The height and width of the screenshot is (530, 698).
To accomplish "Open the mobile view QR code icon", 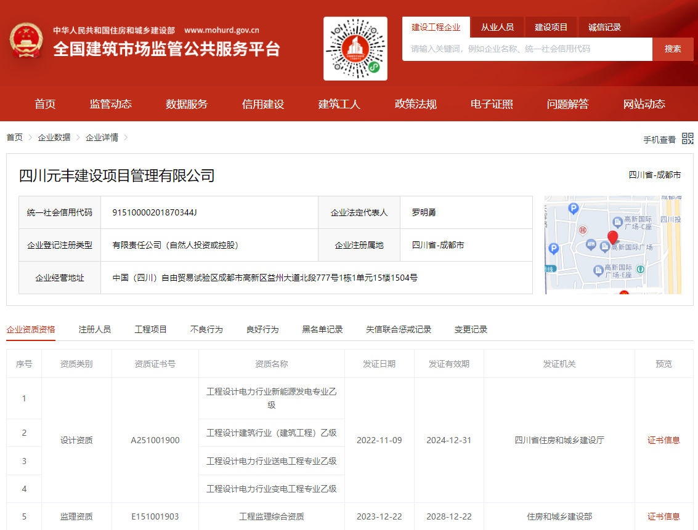I will 688,139.
